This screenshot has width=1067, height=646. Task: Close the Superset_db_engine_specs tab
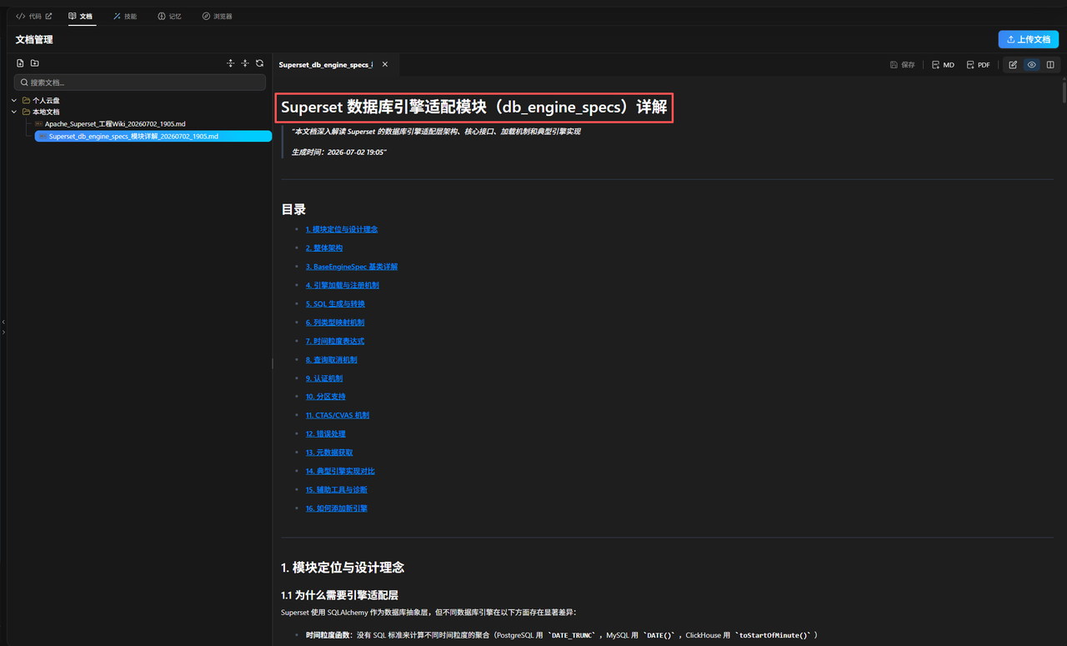click(x=385, y=64)
